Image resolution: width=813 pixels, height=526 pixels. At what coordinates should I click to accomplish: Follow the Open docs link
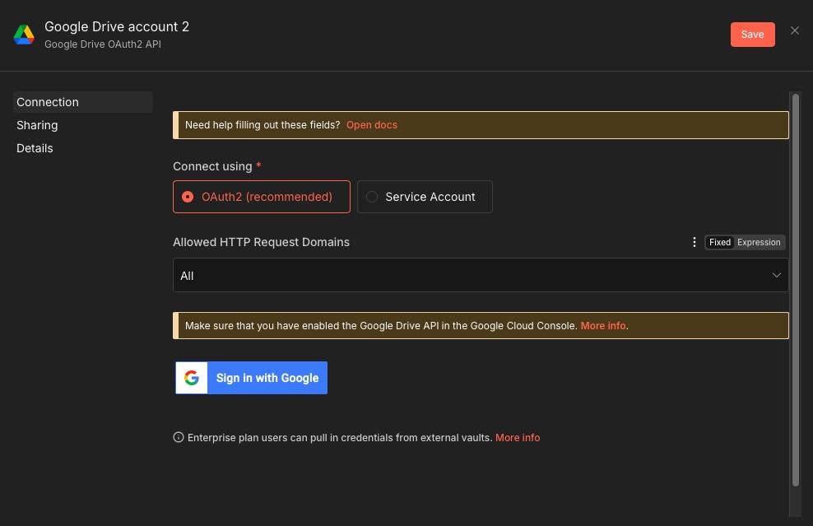(x=372, y=125)
